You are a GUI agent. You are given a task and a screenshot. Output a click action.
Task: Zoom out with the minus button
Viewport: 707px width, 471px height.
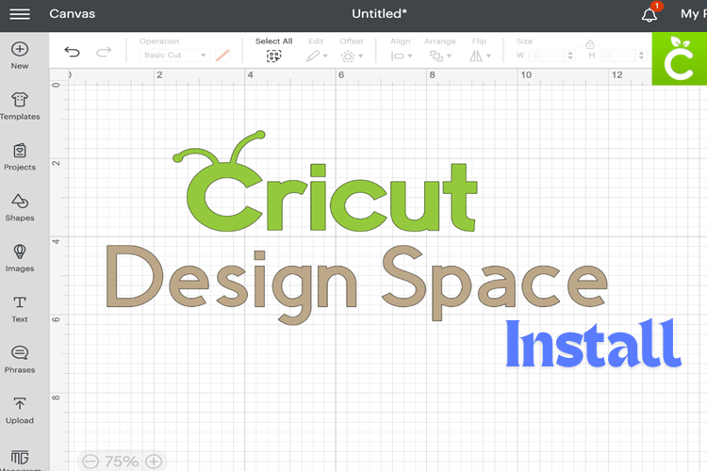(90, 462)
